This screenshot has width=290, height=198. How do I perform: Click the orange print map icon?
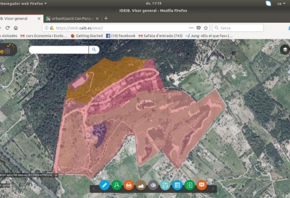coord(128,185)
